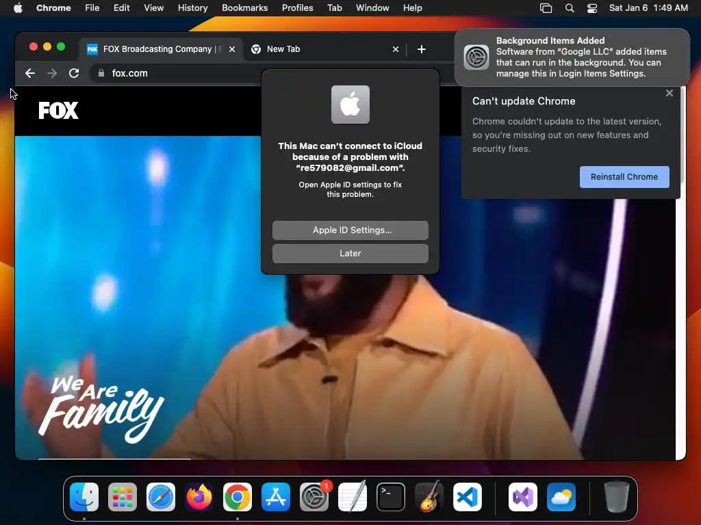Open the Trash in the dock
This screenshot has height=525, width=701.
pyautogui.click(x=617, y=496)
